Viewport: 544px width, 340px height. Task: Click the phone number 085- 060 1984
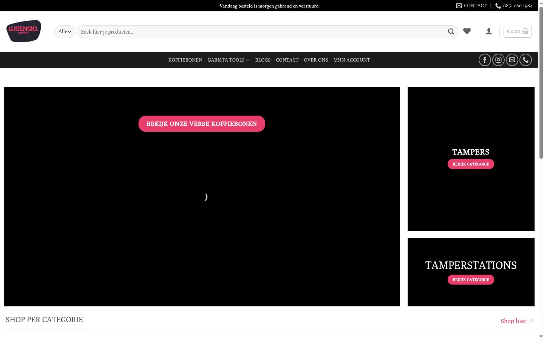pos(514,6)
